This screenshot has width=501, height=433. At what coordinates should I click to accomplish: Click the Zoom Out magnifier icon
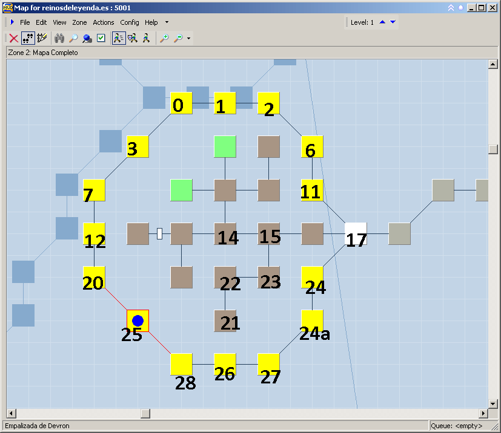178,38
